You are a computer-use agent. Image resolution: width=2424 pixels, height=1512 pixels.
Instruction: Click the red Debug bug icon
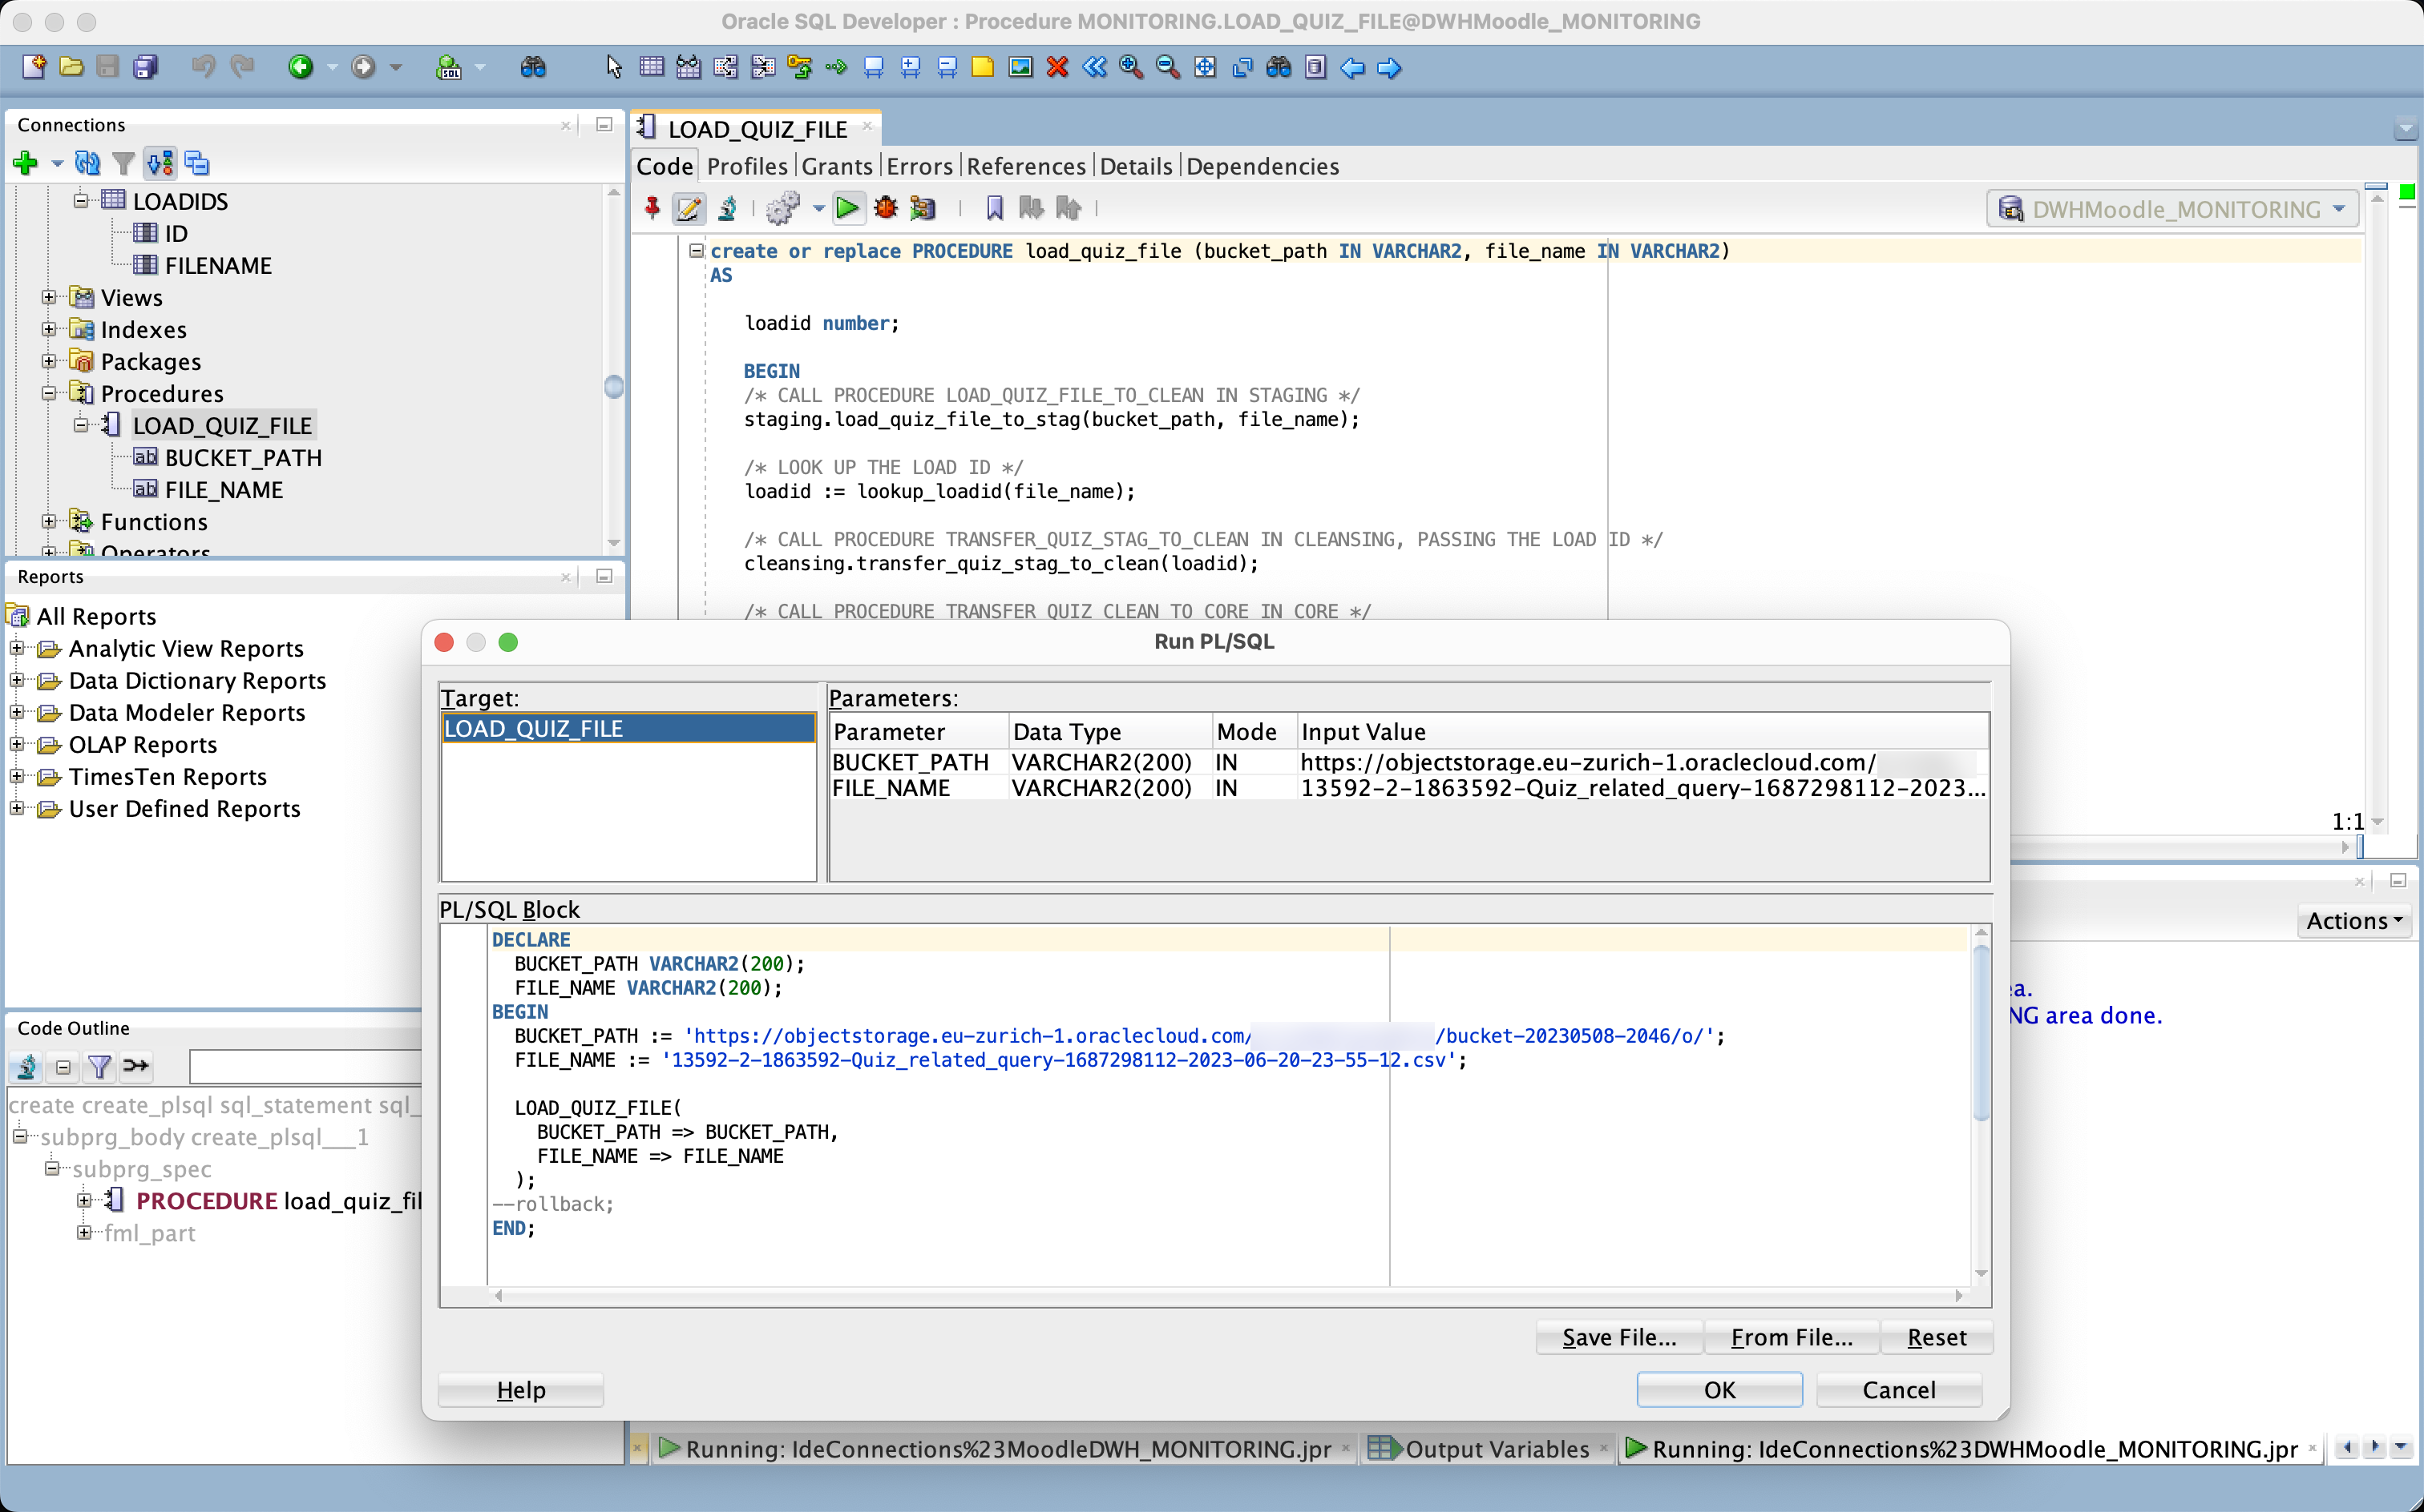(x=885, y=208)
